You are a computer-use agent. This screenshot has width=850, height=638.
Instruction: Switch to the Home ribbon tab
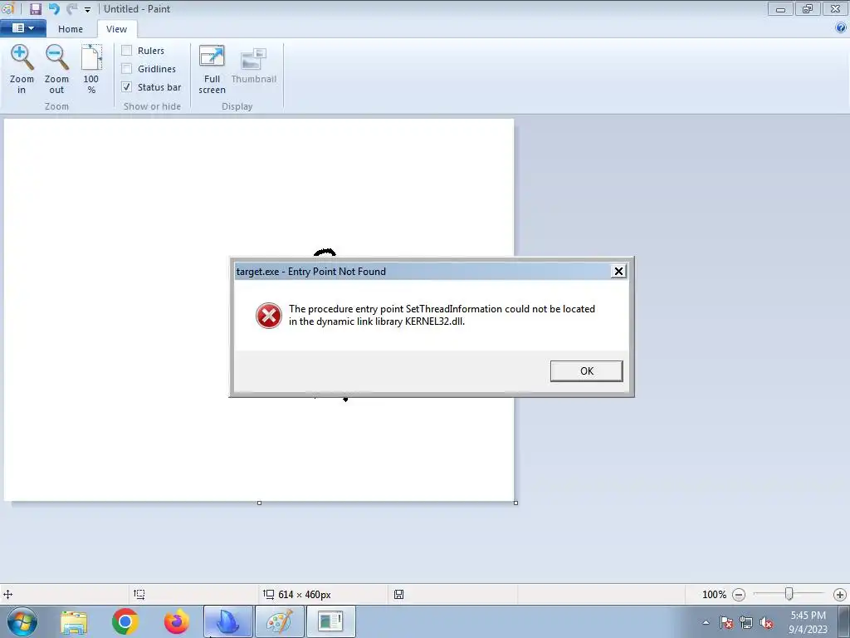(71, 29)
